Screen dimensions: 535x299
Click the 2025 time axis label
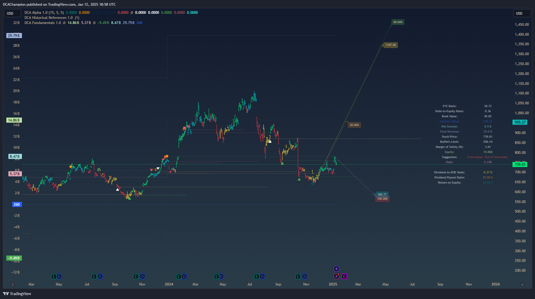333,284
